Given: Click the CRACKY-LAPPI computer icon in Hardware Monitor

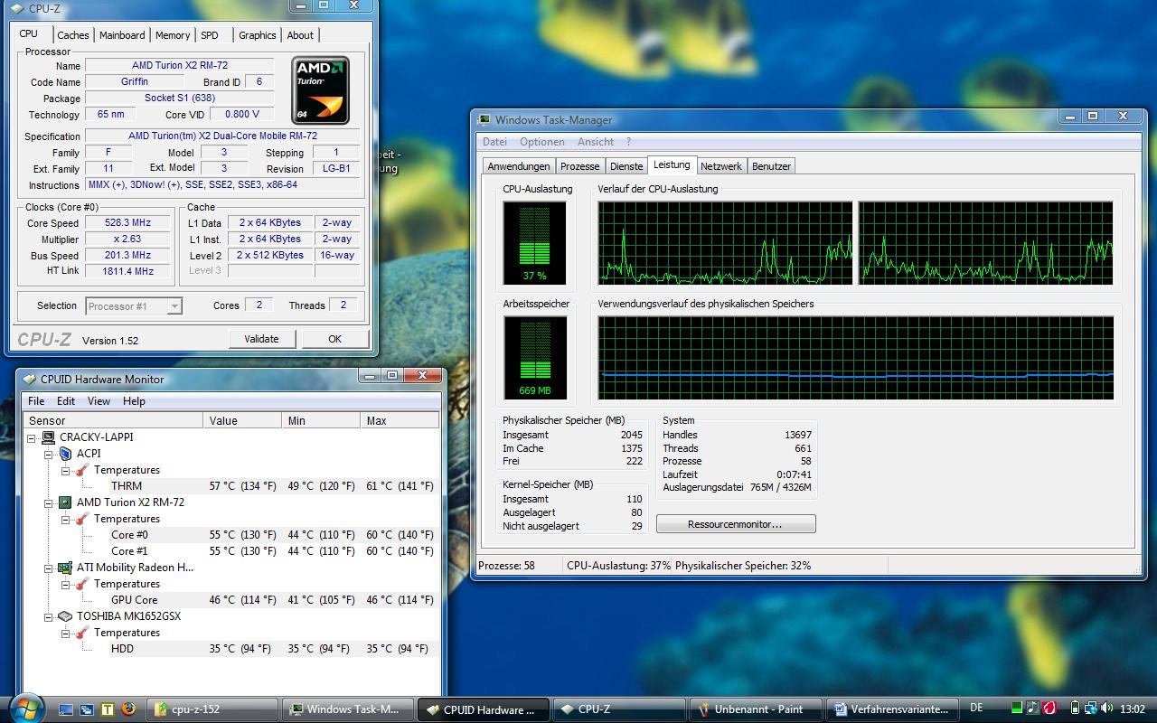Looking at the screenshot, I should point(49,437).
